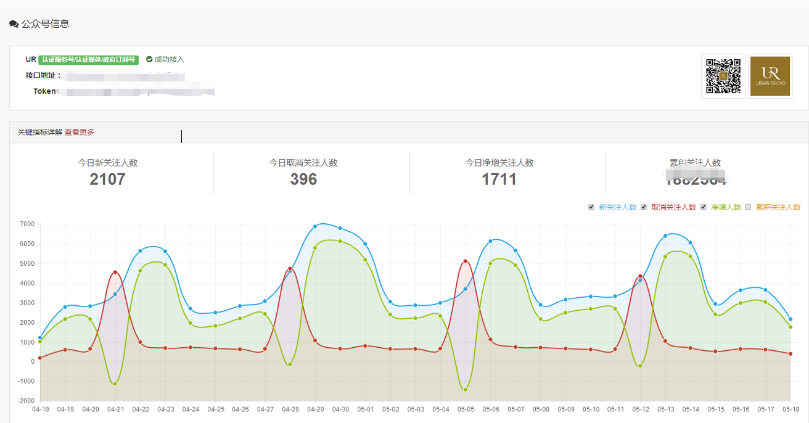Toggle the 取消关注人数 checkbox
This screenshot has width=809, height=423.
point(644,207)
